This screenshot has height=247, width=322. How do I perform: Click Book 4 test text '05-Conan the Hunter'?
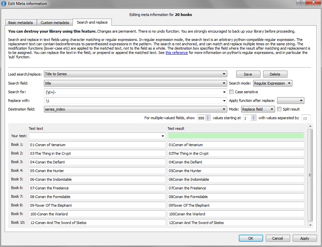click(x=97, y=170)
